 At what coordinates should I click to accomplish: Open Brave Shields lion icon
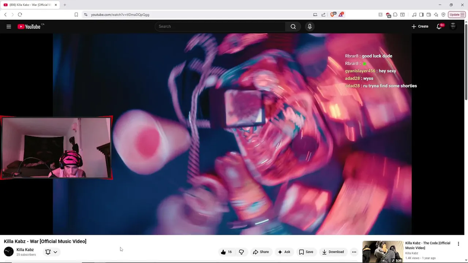tap(332, 15)
